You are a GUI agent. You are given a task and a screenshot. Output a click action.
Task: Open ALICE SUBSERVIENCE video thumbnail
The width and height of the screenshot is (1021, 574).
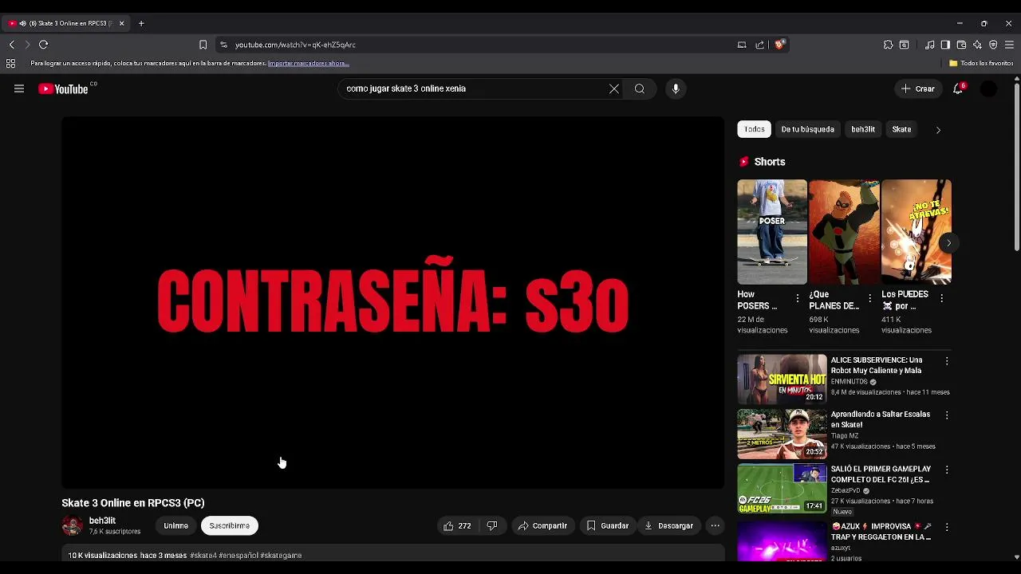point(782,379)
